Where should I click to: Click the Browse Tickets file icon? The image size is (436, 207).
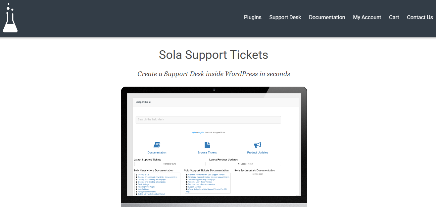pos(207,145)
